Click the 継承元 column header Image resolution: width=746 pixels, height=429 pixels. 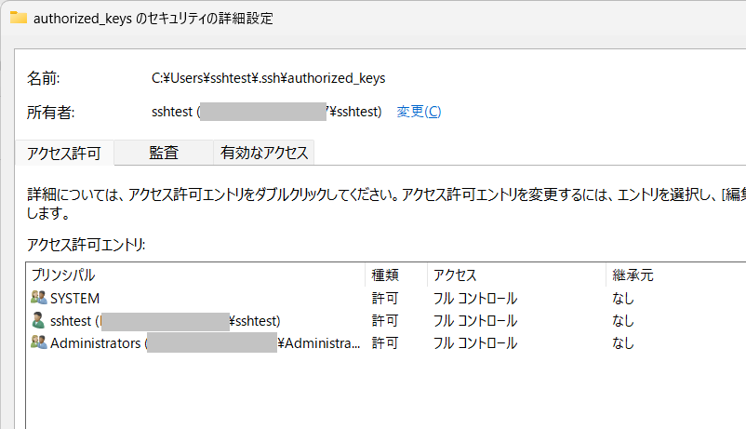pos(633,275)
